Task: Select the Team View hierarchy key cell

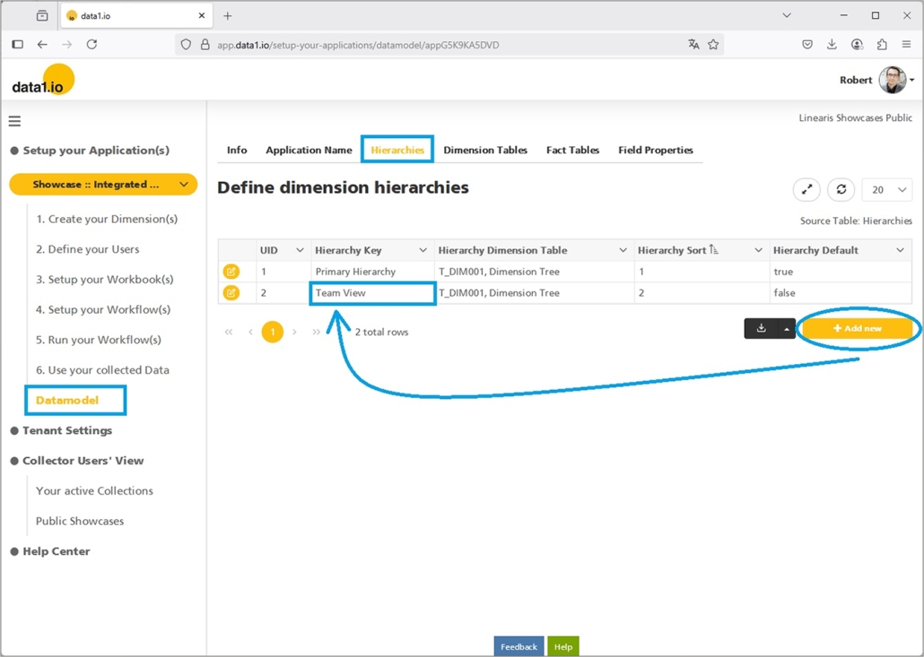Action: coord(372,292)
